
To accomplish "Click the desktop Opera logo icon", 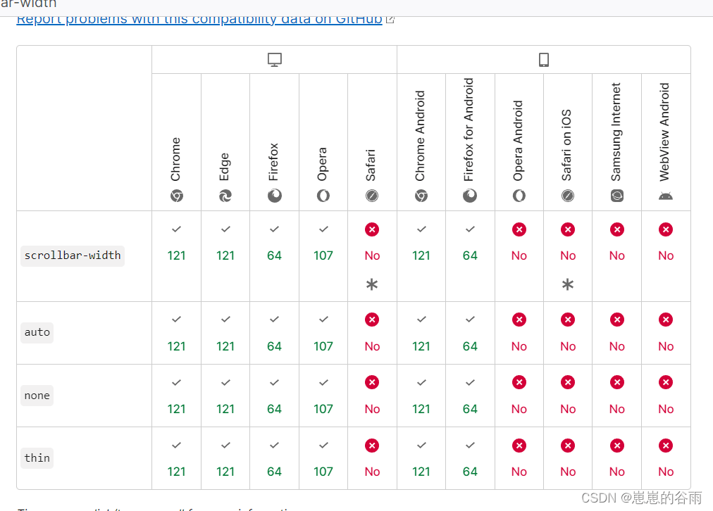I will coord(323,196).
